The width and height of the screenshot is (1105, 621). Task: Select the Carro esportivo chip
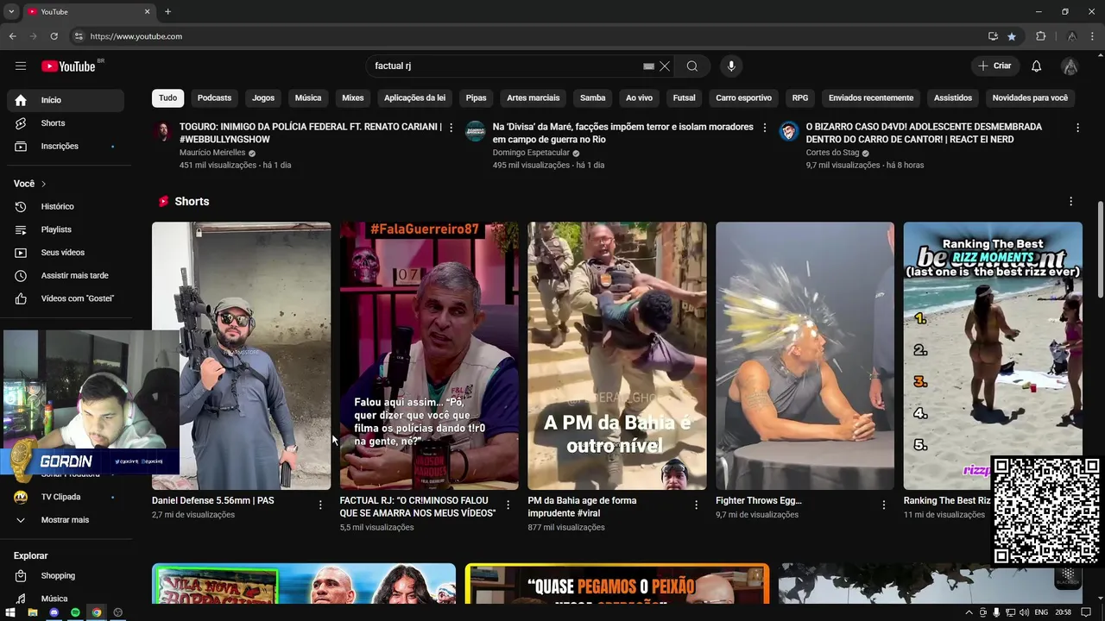744,98
